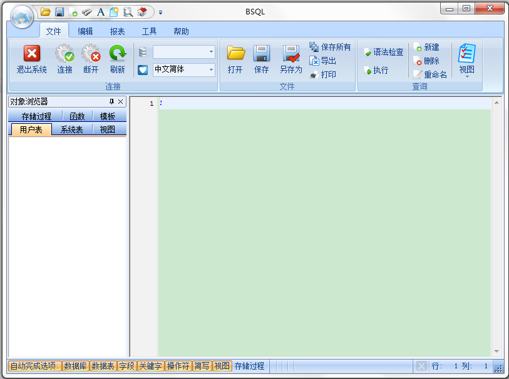Click the disabled X icon in status bar
This screenshot has height=379, width=509.
click(x=421, y=366)
